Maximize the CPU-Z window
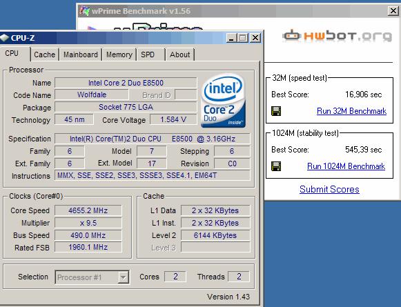The image size is (401, 307). pyautogui.click(x=243, y=38)
